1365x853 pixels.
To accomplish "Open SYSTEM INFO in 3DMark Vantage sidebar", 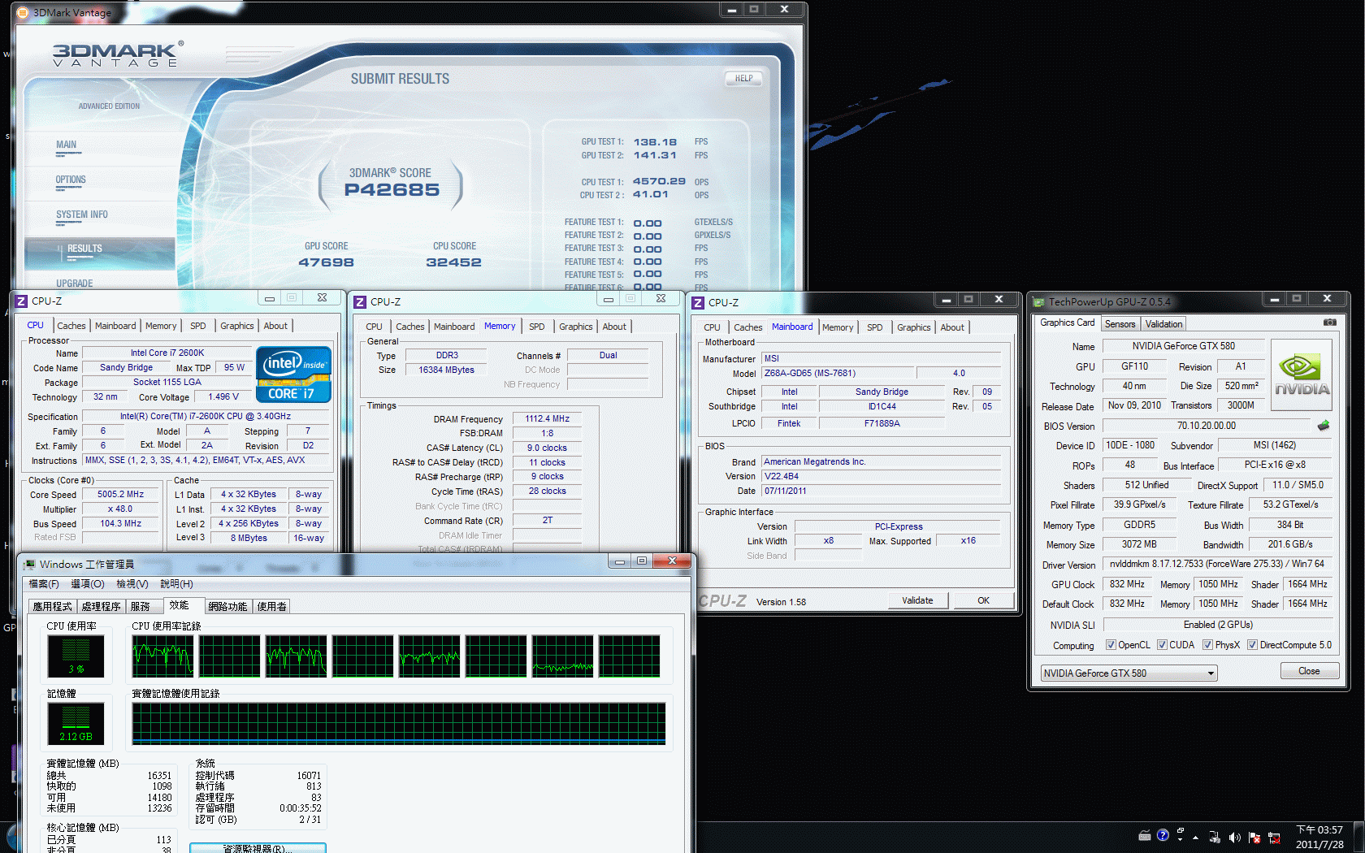I will pyautogui.click(x=82, y=214).
